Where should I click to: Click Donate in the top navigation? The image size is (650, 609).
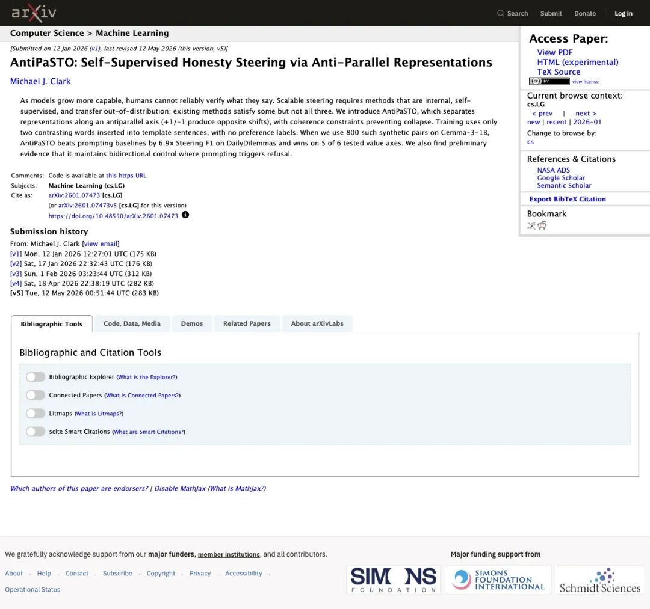pyautogui.click(x=585, y=13)
